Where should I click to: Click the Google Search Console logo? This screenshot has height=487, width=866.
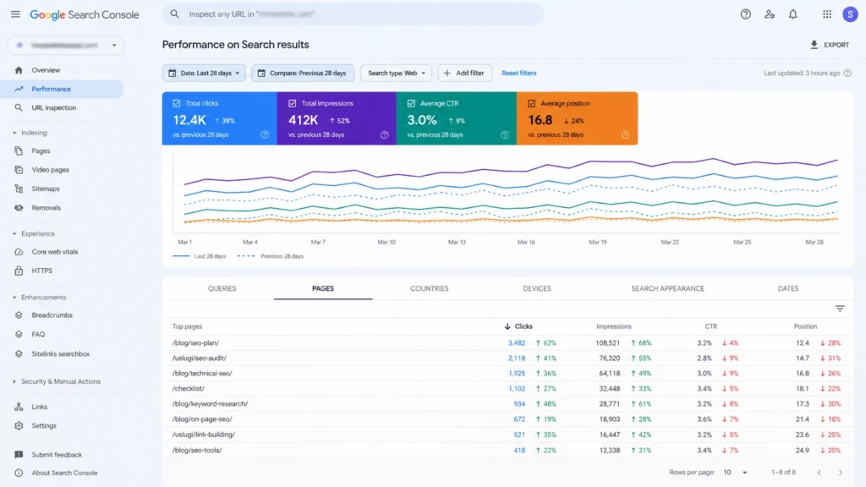(85, 15)
